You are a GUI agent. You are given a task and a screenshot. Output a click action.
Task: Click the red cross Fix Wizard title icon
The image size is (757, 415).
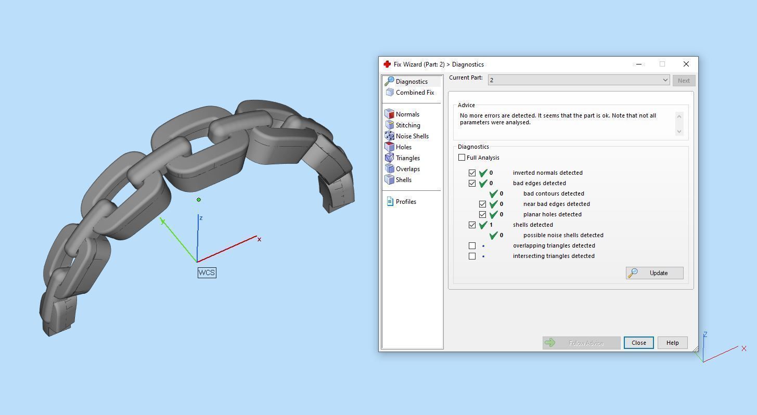(x=387, y=64)
